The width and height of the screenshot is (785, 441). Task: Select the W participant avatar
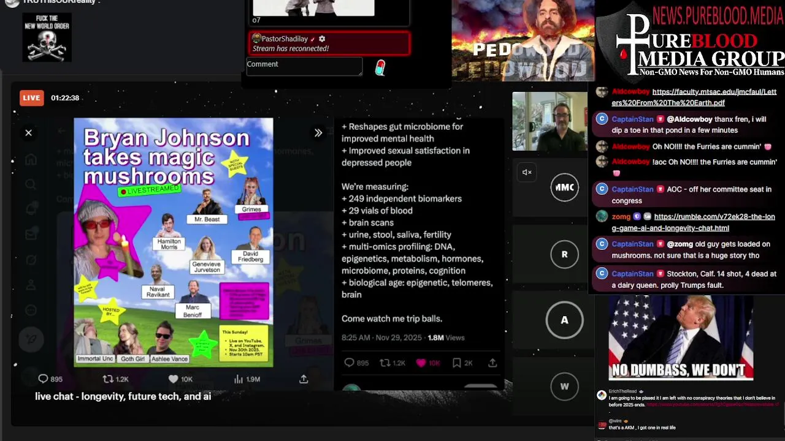[x=564, y=386]
